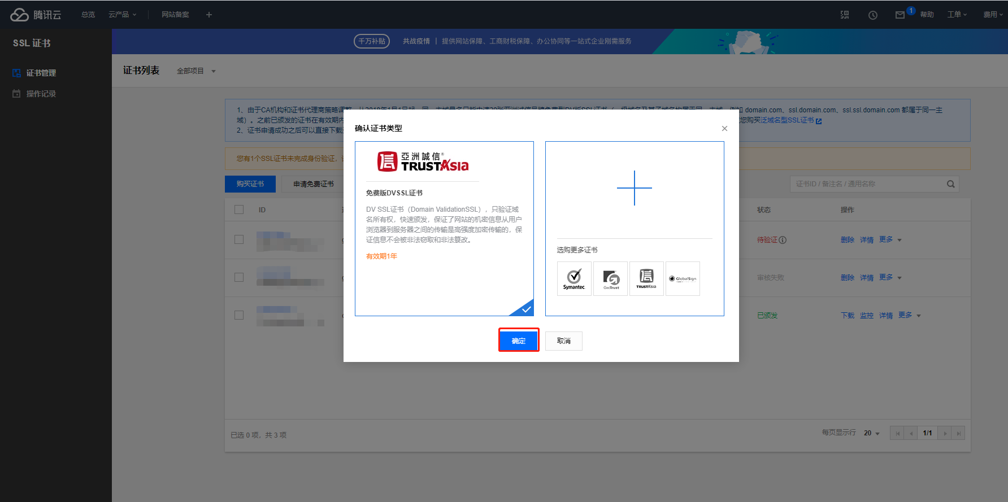Click the external link icon in notice
This screenshot has height=502, width=1008.
(819, 121)
